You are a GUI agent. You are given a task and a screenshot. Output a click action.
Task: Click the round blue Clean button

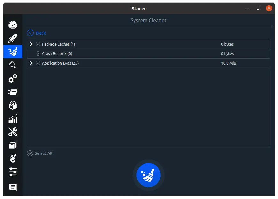point(149,175)
